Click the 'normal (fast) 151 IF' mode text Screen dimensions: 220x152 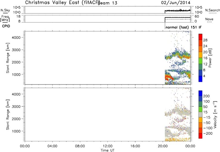[x=183, y=27]
